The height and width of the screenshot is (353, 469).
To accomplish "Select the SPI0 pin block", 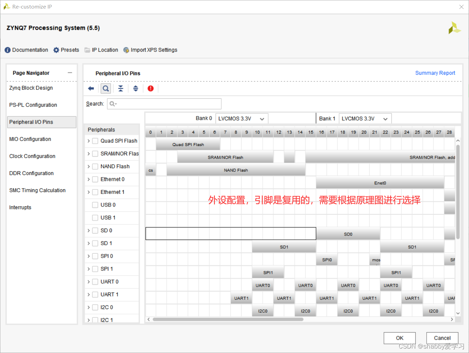I will [x=327, y=260].
